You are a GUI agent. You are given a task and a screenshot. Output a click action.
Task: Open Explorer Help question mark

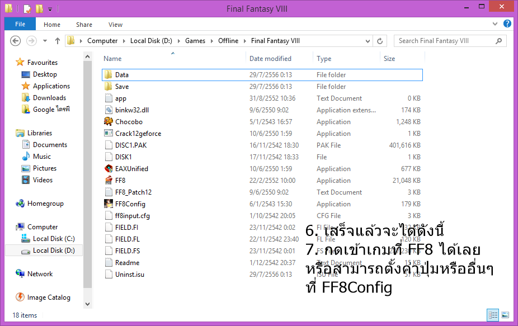507,23
